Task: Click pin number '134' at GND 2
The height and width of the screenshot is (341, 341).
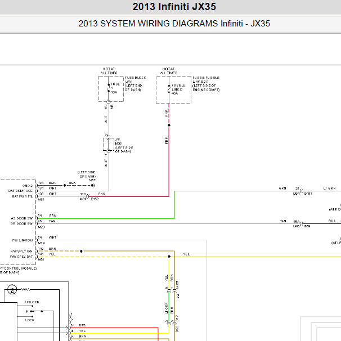Action: click(41, 183)
